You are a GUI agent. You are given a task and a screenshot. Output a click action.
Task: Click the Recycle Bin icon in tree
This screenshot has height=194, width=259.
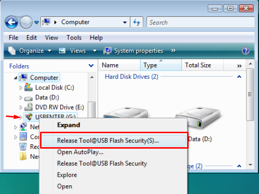point(23,147)
